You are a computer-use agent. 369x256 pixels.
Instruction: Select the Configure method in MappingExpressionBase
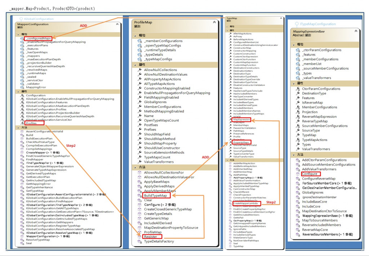point(310,174)
